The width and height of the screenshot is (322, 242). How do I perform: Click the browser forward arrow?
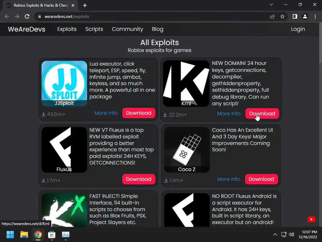(17, 16)
